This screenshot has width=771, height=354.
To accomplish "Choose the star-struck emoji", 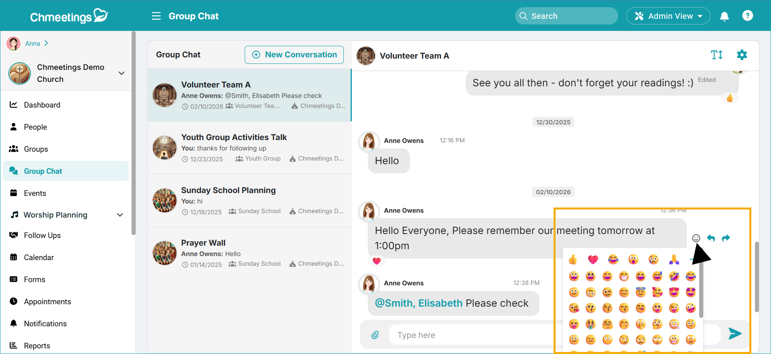I will point(691,292).
